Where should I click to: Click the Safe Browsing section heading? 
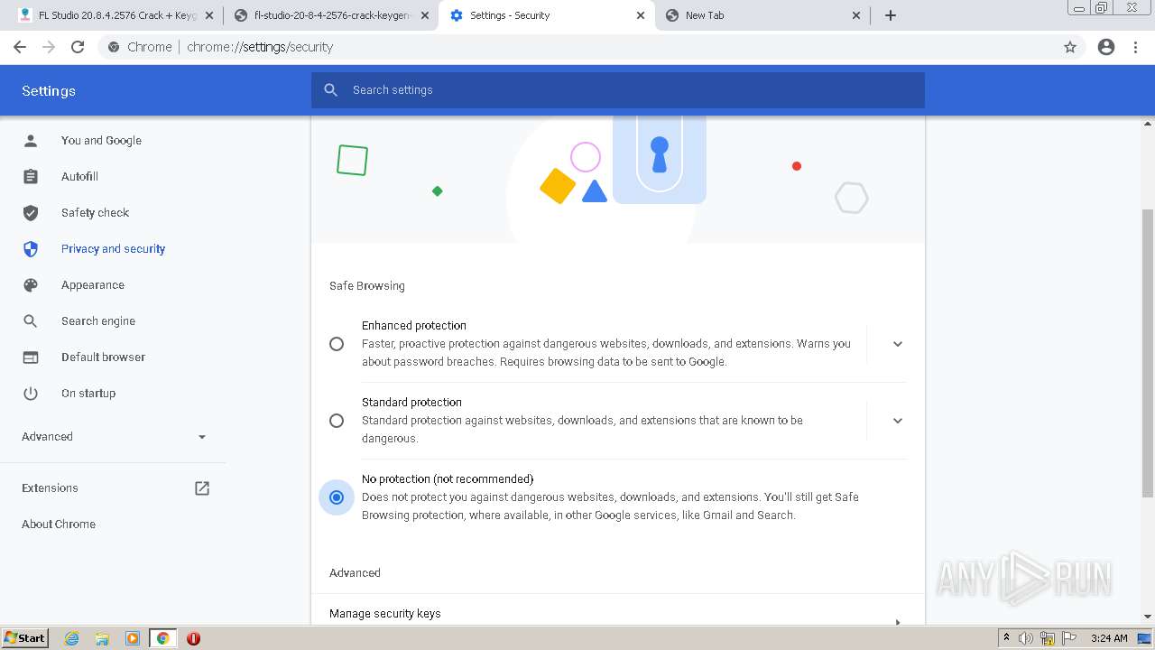[x=367, y=286]
